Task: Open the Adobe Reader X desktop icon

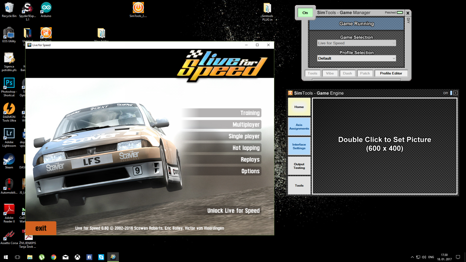Action: [9, 213]
